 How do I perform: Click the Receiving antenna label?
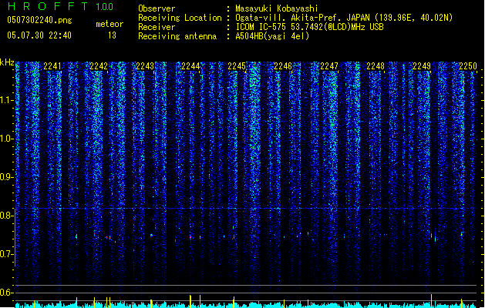(x=177, y=36)
